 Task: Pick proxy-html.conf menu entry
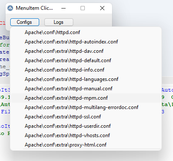(x=86, y=145)
